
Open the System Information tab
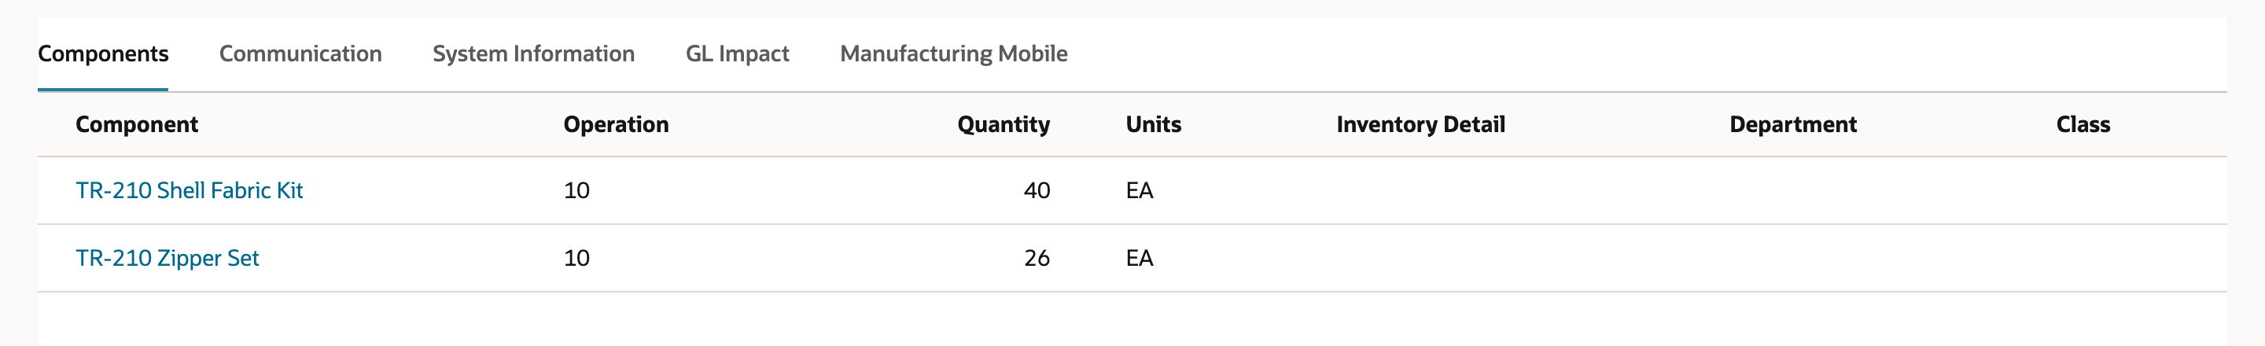click(x=533, y=53)
